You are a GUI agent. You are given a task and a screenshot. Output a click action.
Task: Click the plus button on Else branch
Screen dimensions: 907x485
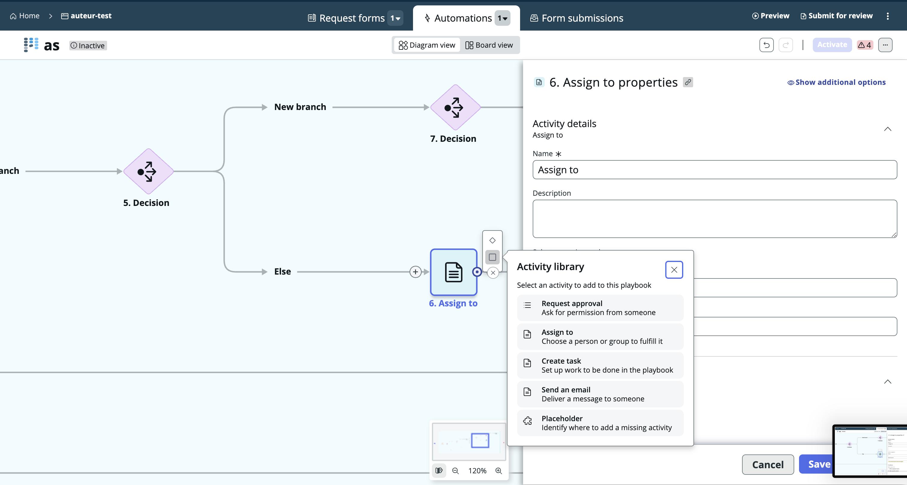coord(415,272)
